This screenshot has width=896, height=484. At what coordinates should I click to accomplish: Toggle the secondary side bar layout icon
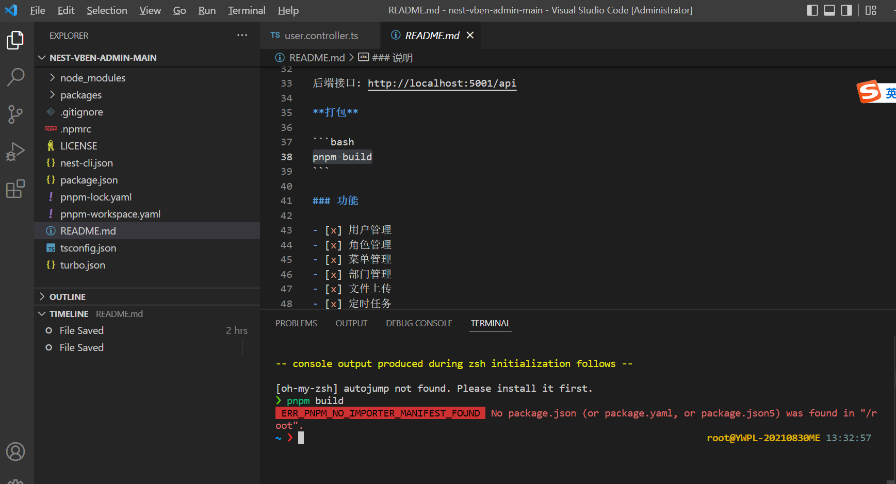846,10
